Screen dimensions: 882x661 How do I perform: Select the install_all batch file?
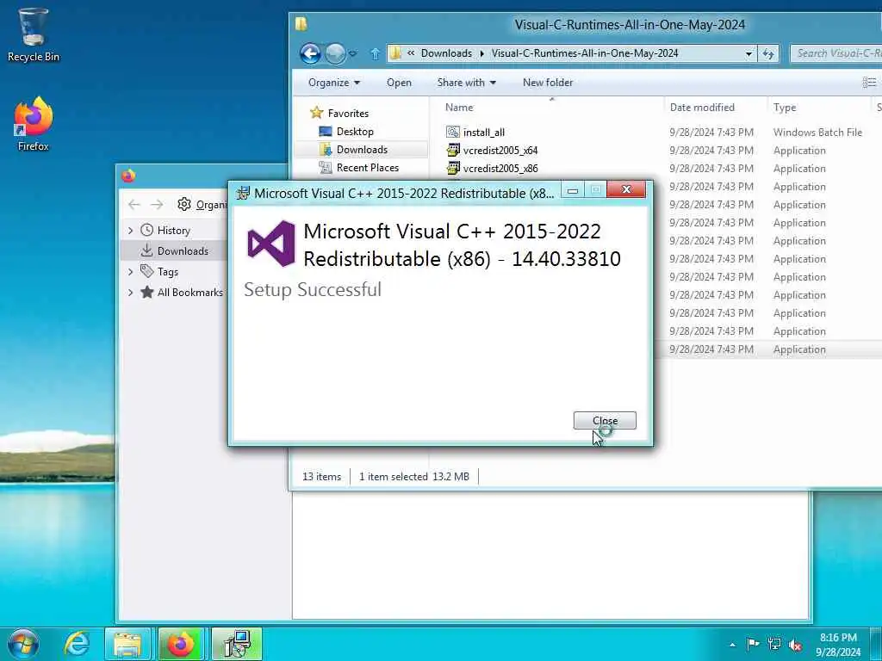484,132
